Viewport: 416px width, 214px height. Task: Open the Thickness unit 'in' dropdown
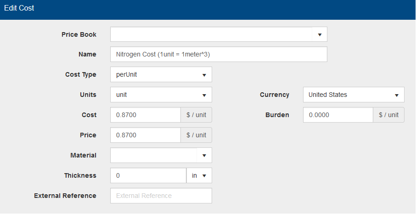click(199, 175)
